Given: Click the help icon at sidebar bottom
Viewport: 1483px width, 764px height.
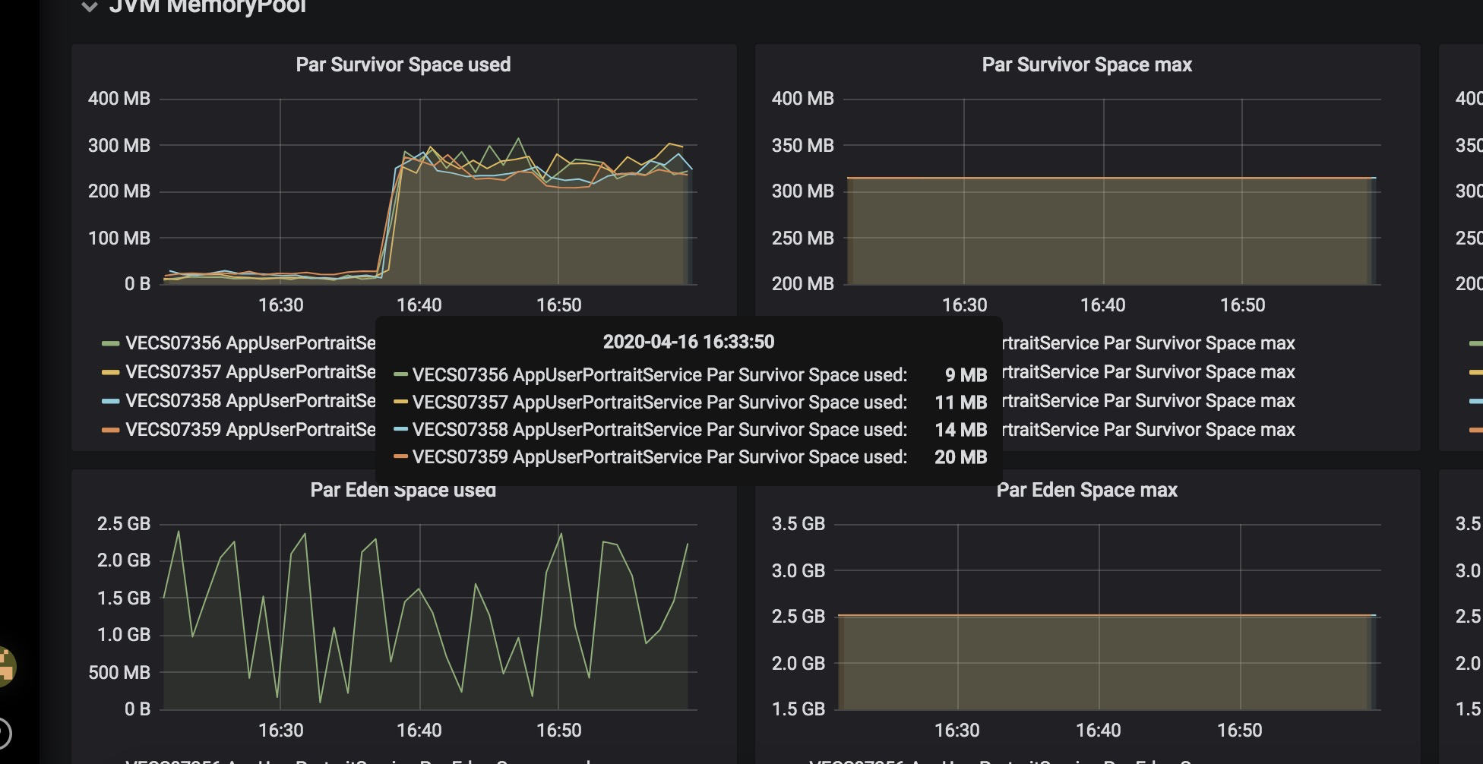Looking at the screenshot, I should 4,734.
